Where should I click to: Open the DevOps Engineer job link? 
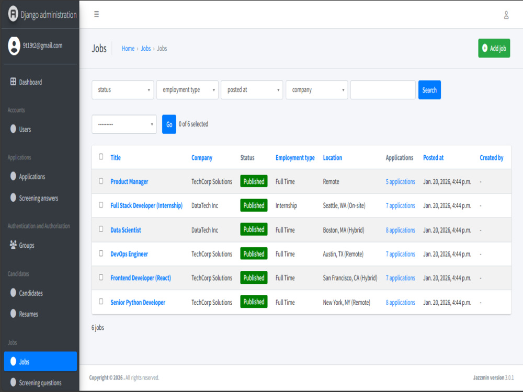tap(129, 254)
